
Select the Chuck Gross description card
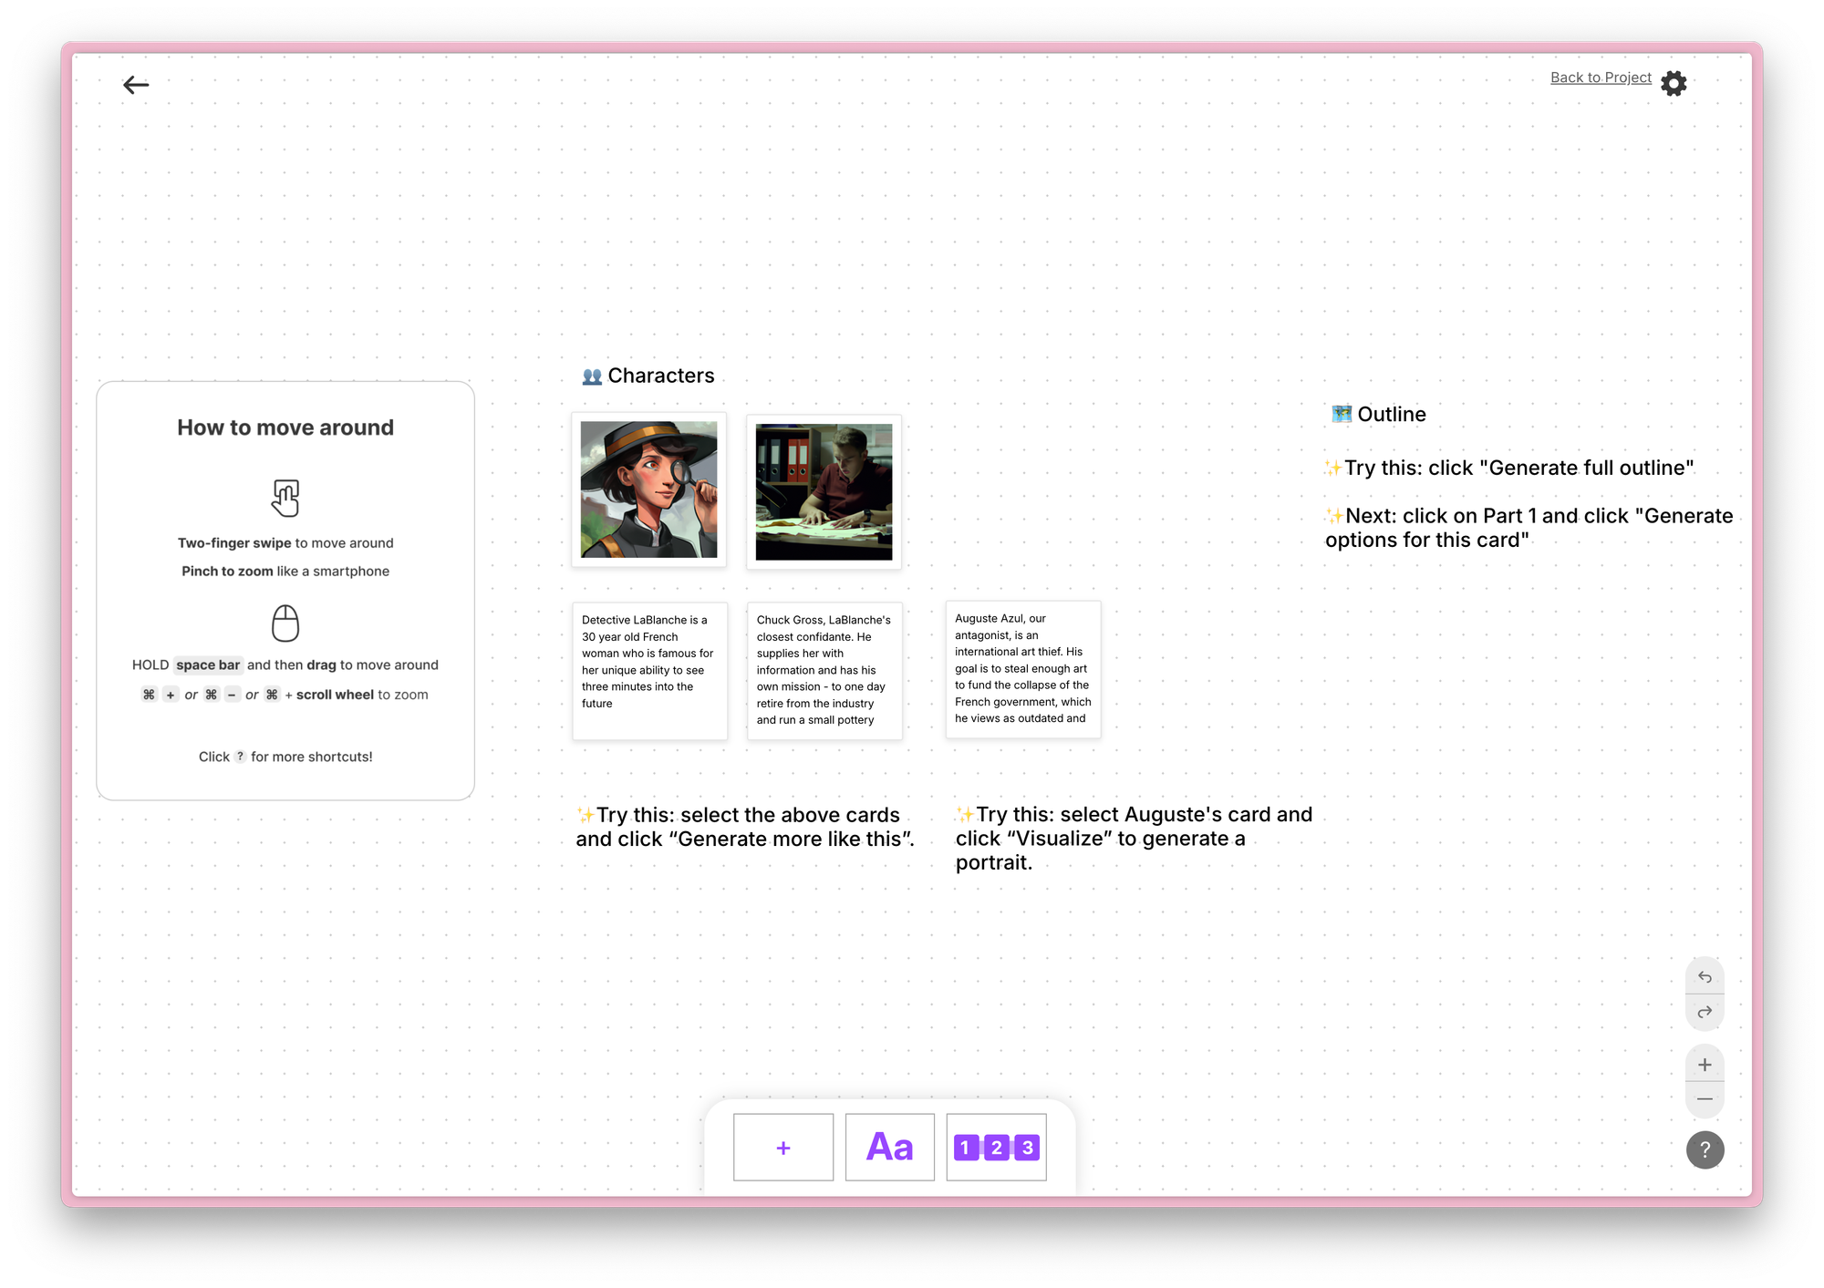[x=824, y=670]
